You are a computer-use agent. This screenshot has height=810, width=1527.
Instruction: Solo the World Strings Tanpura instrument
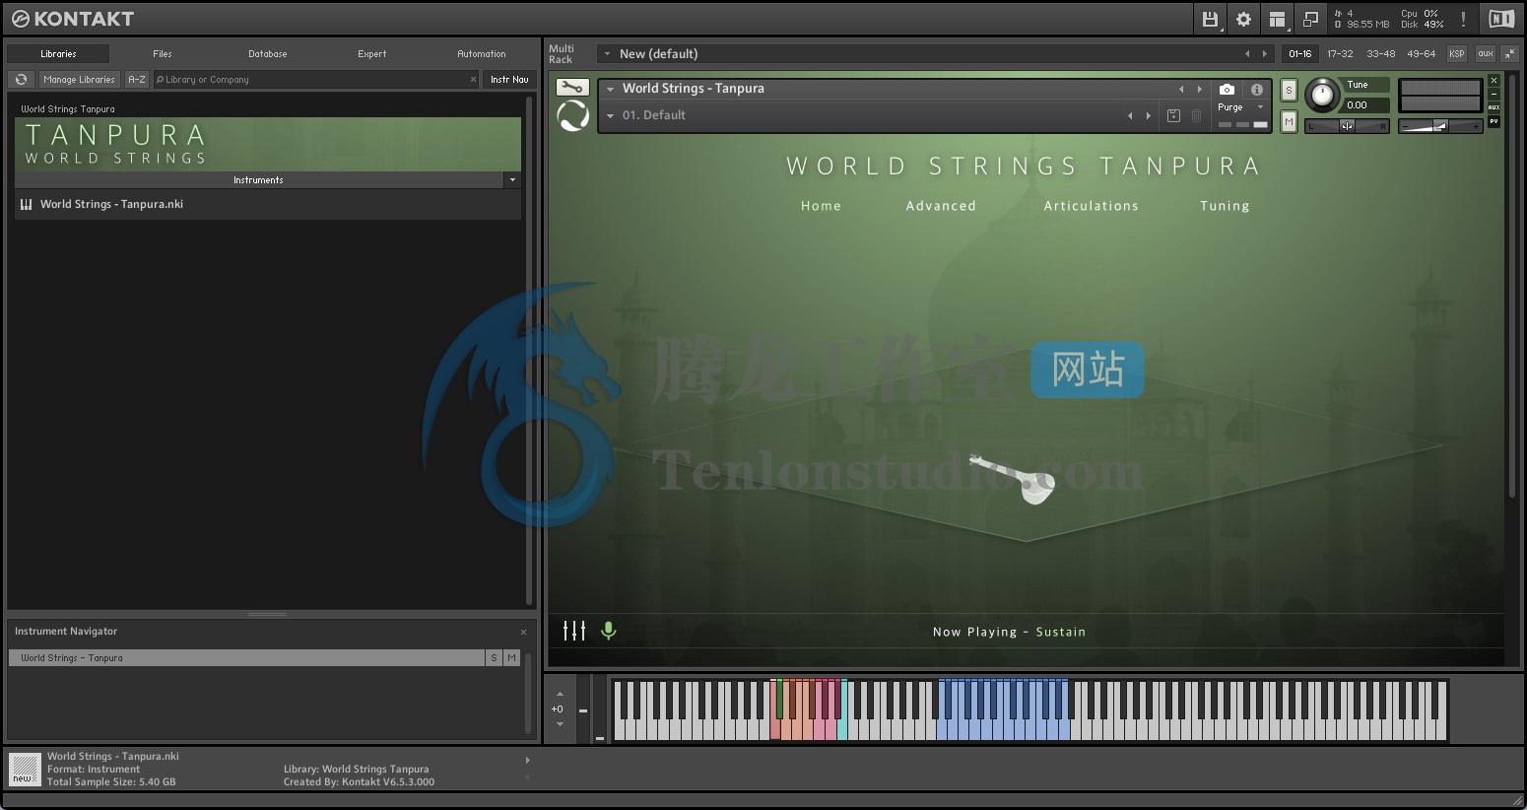(x=1289, y=90)
